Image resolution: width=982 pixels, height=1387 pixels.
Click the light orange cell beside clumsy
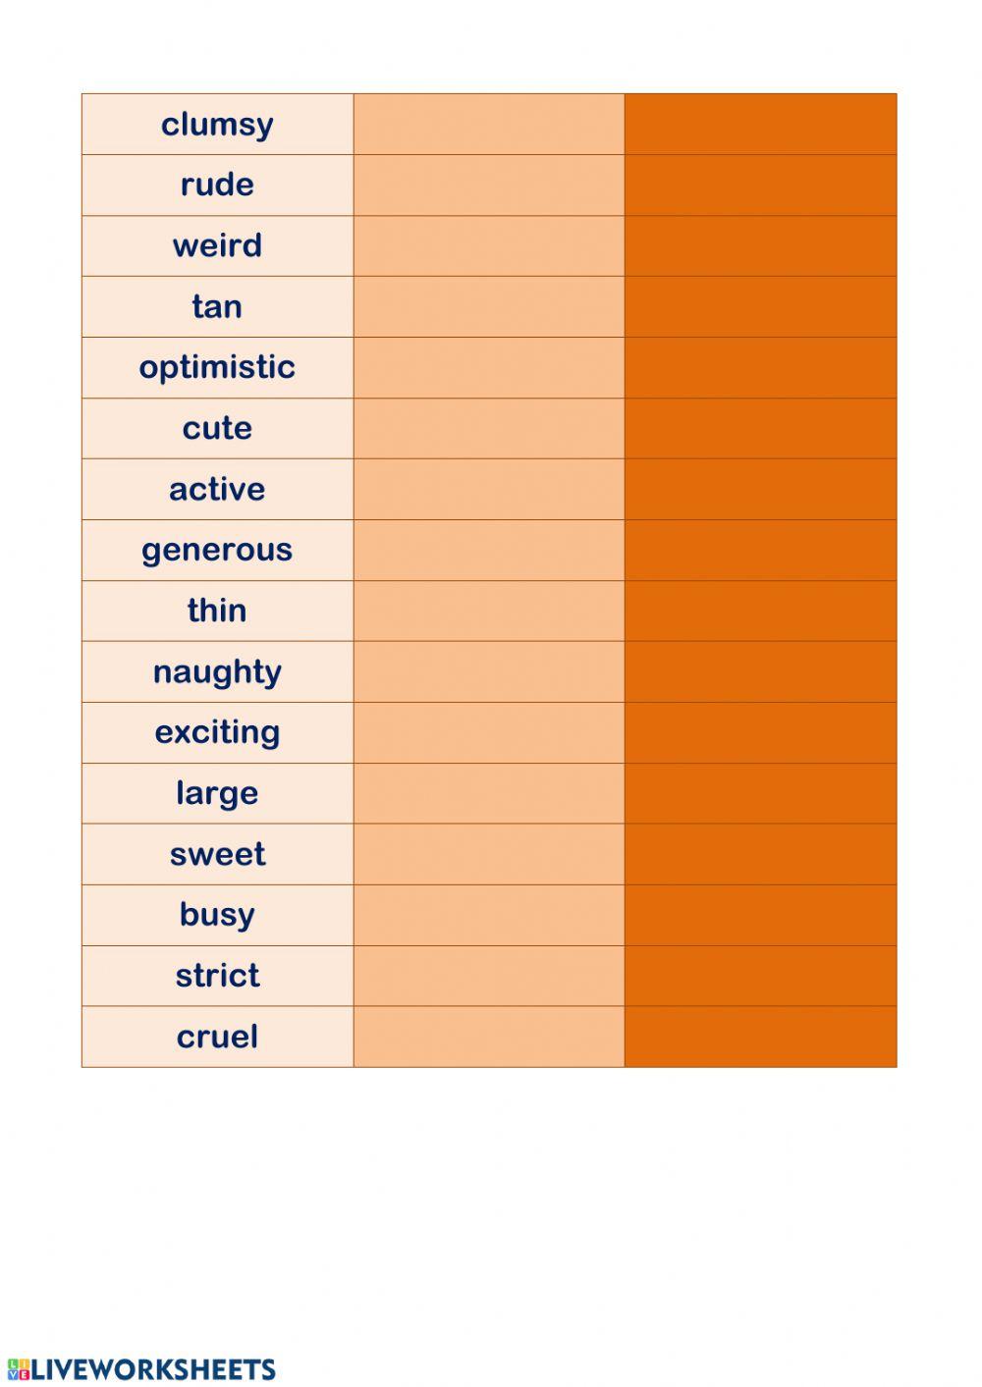point(489,125)
